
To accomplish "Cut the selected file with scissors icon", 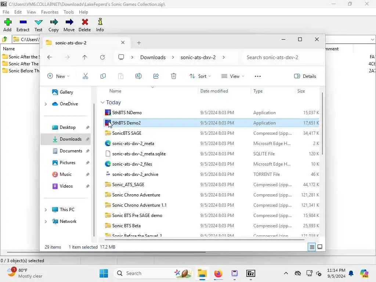I will pyautogui.click(x=85, y=76).
